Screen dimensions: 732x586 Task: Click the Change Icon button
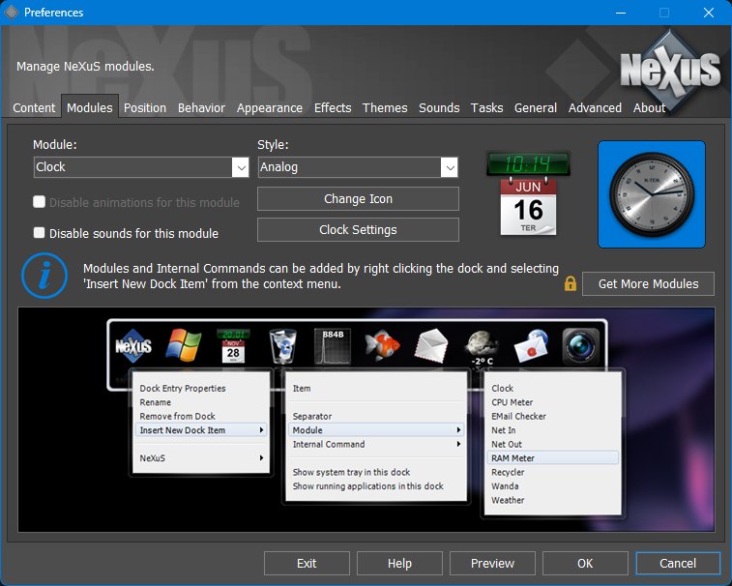(358, 199)
